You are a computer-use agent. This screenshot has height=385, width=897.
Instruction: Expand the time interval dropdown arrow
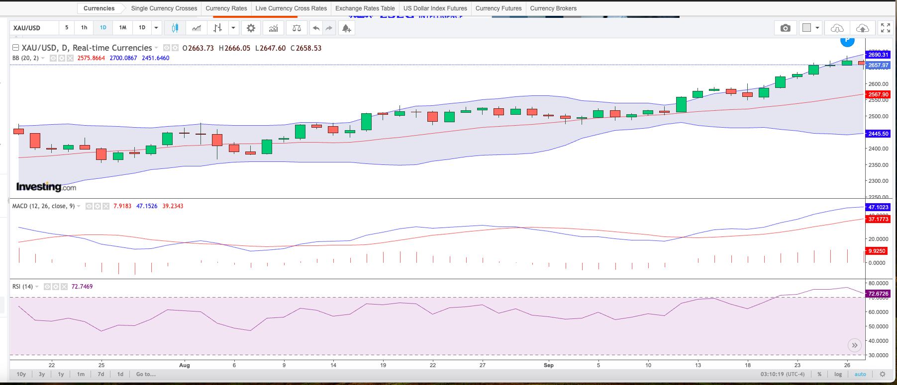pyautogui.click(x=156, y=28)
